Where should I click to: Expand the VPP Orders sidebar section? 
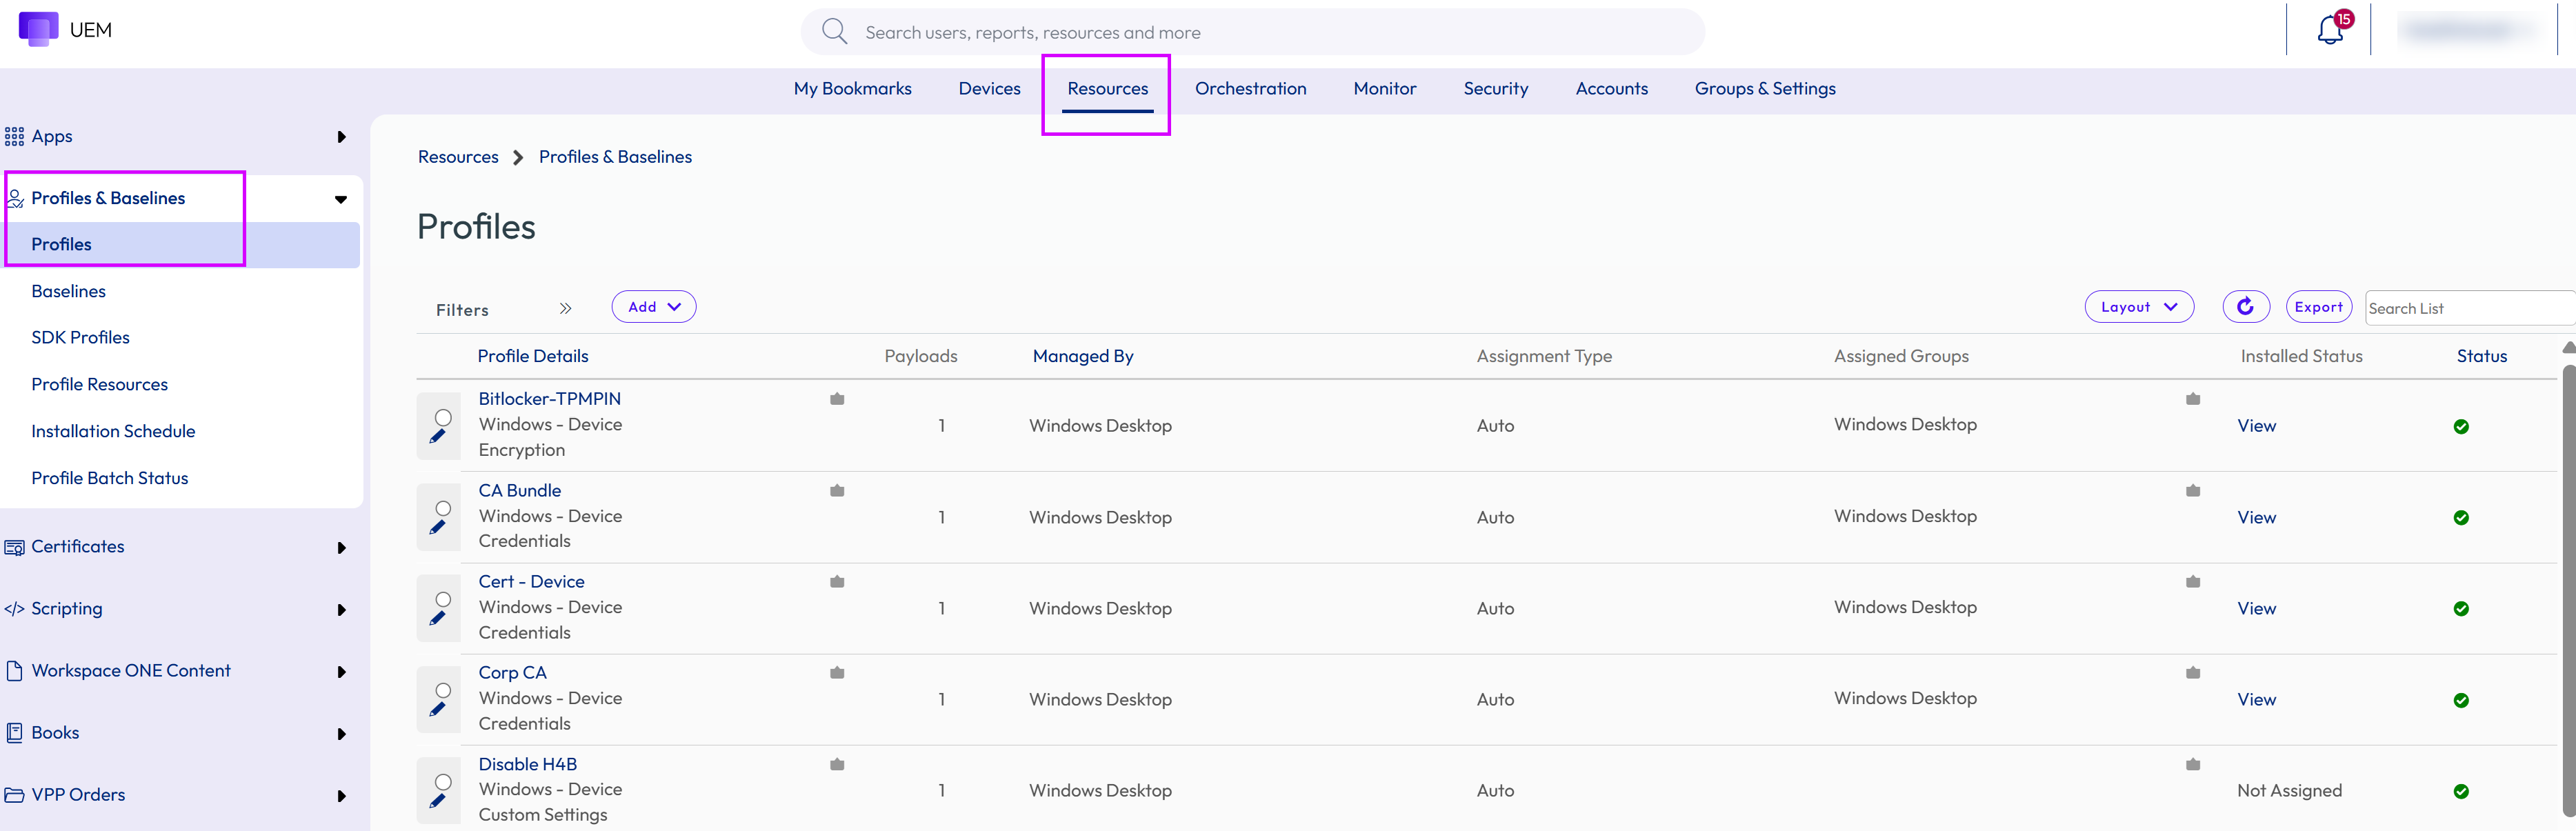[342, 796]
